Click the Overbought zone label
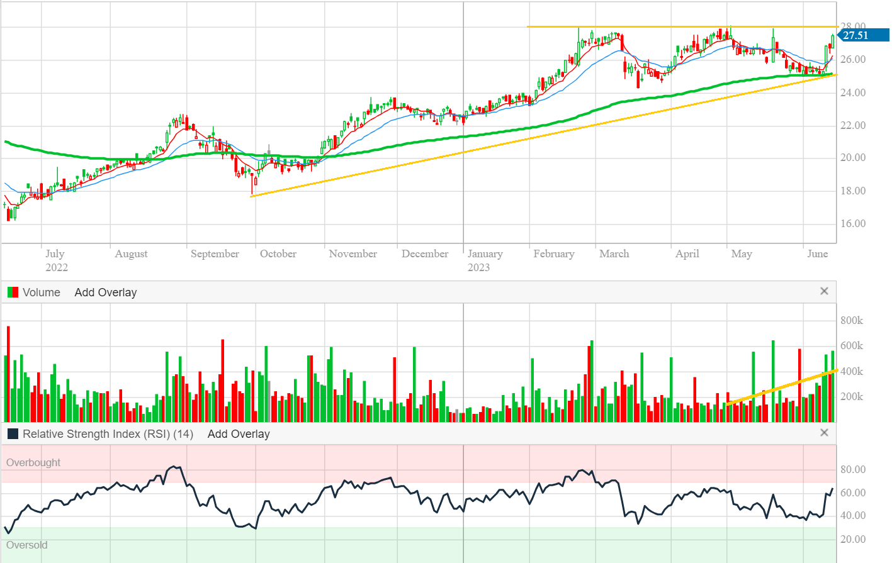 [x=33, y=462]
